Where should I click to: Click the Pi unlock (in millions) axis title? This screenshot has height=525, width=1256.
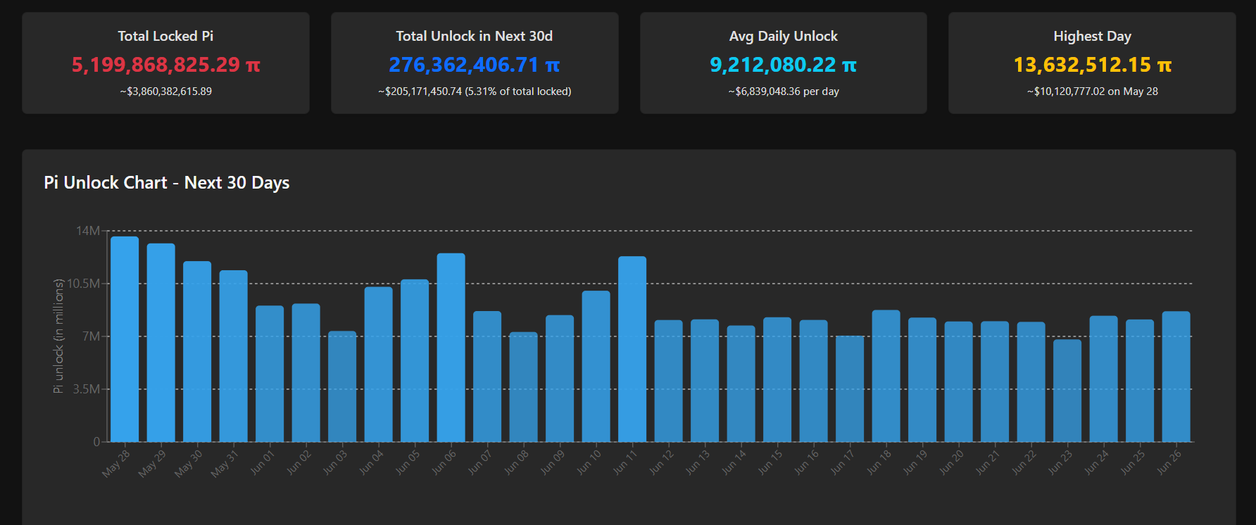tap(58, 336)
